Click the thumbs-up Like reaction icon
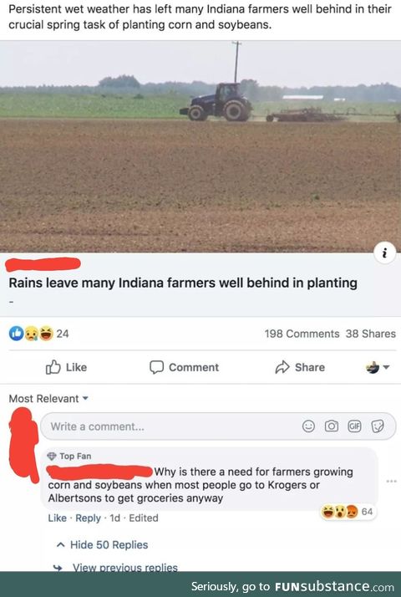401x597 pixels. click(17, 333)
